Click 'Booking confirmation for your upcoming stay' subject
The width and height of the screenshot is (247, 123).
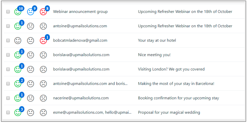[x=178, y=98]
